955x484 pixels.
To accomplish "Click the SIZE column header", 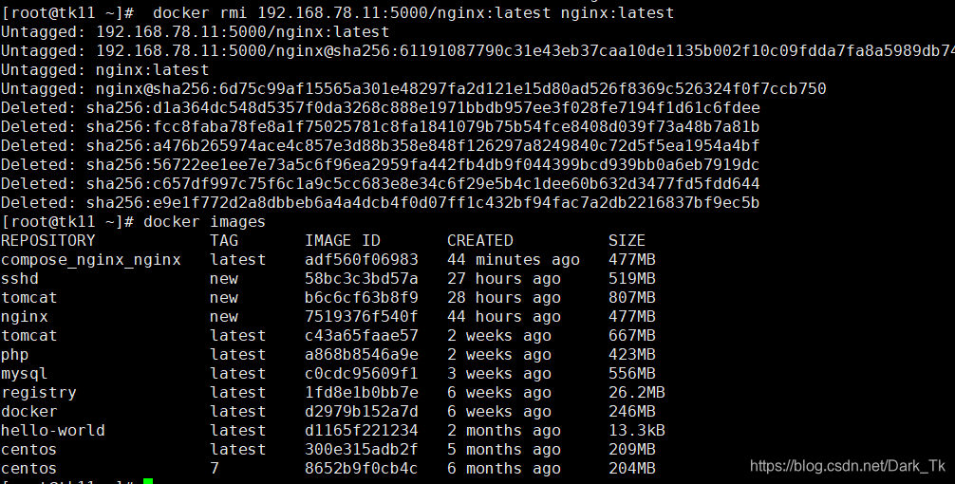I will pos(627,240).
